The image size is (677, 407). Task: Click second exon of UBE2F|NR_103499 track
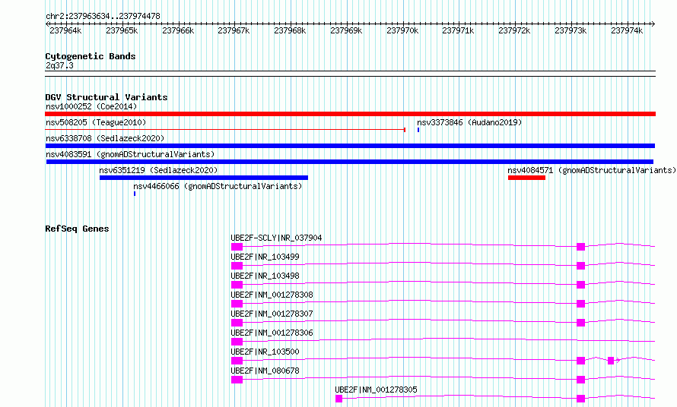580,266
